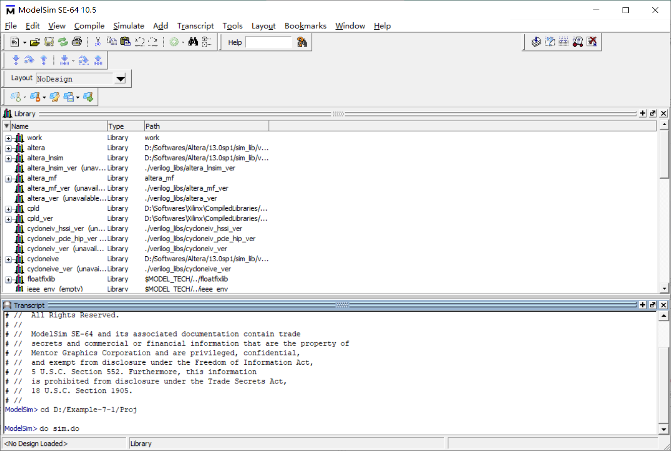671x451 pixels.
Task: Click the Print icon in the standard toolbar
Action: click(x=77, y=42)
